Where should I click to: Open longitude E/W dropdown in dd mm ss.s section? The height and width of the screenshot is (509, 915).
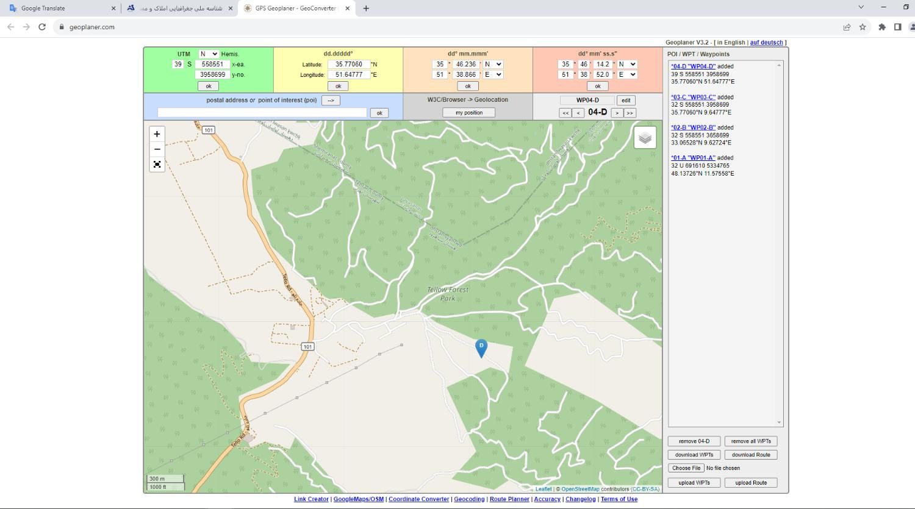point(627,74)
